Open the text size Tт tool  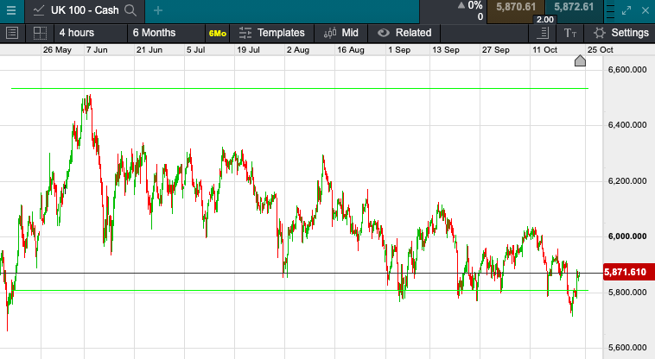(x=570, y=33)
